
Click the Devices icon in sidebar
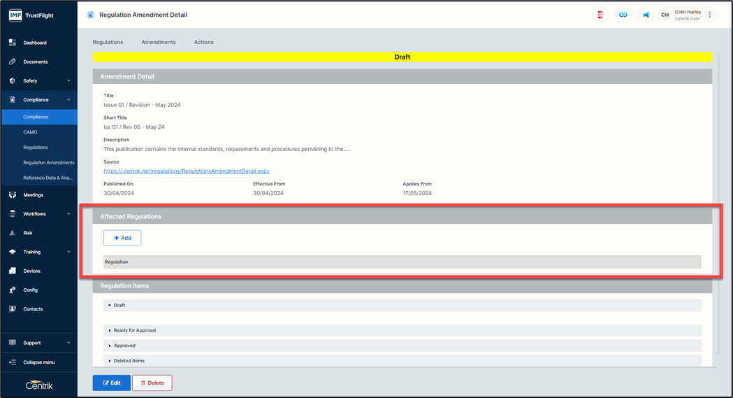[x=13, y=271]
